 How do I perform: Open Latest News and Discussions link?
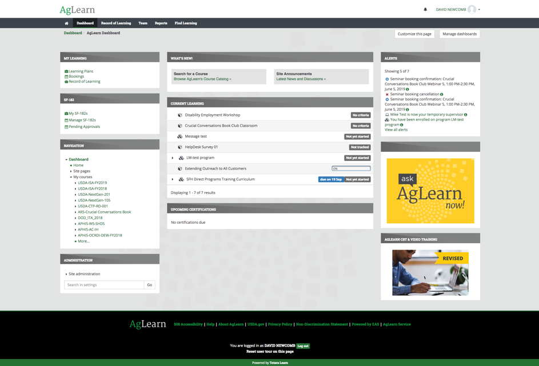tap(301, 79)
